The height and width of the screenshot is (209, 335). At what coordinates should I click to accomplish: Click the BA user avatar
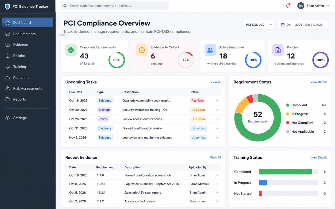tap(301, 6)
